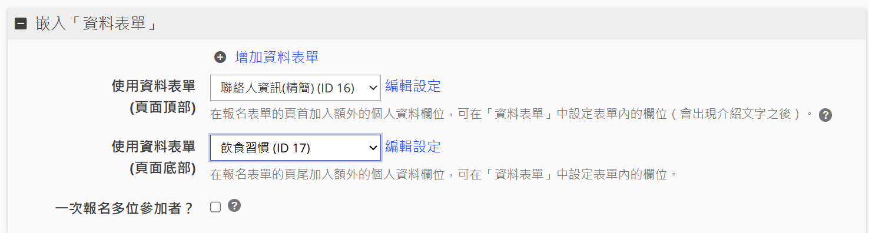Click the 增加資料表單 link
Screen dimensions: 869x233
click(277, 57)
